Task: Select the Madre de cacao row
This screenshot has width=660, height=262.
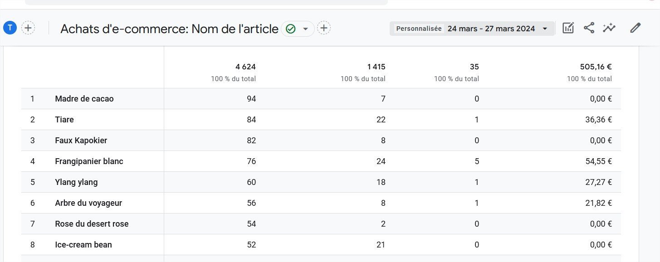Action: coord(84,99)
